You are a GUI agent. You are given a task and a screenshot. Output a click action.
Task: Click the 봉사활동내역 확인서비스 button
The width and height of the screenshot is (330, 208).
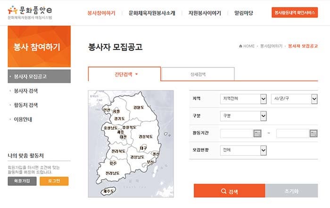tap(295, 12)
